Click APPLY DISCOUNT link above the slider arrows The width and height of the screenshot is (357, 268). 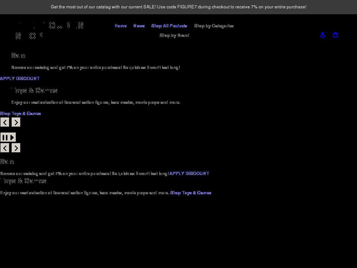[20, 79]
